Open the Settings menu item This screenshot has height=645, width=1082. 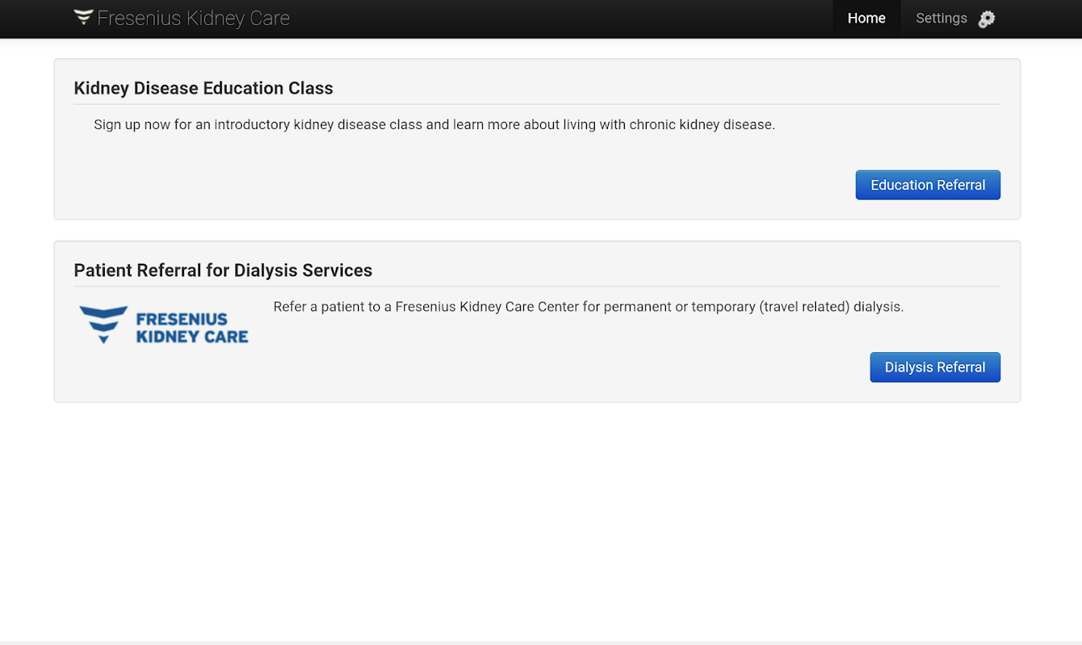point(941,19)
